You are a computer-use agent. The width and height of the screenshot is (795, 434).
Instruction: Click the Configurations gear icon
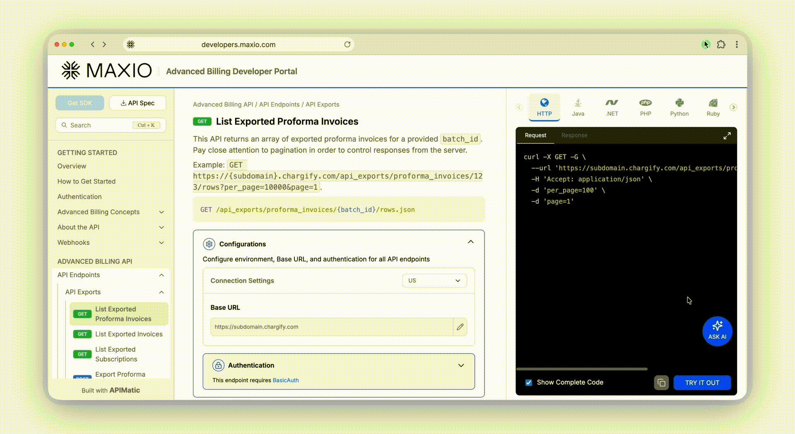[209, 244]
